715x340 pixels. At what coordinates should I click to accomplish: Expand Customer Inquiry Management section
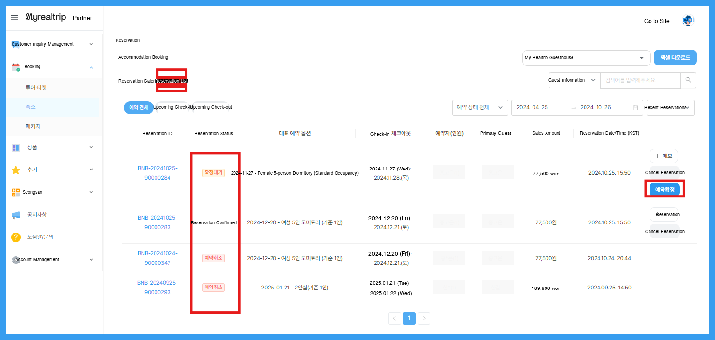(x=91, y=44)
